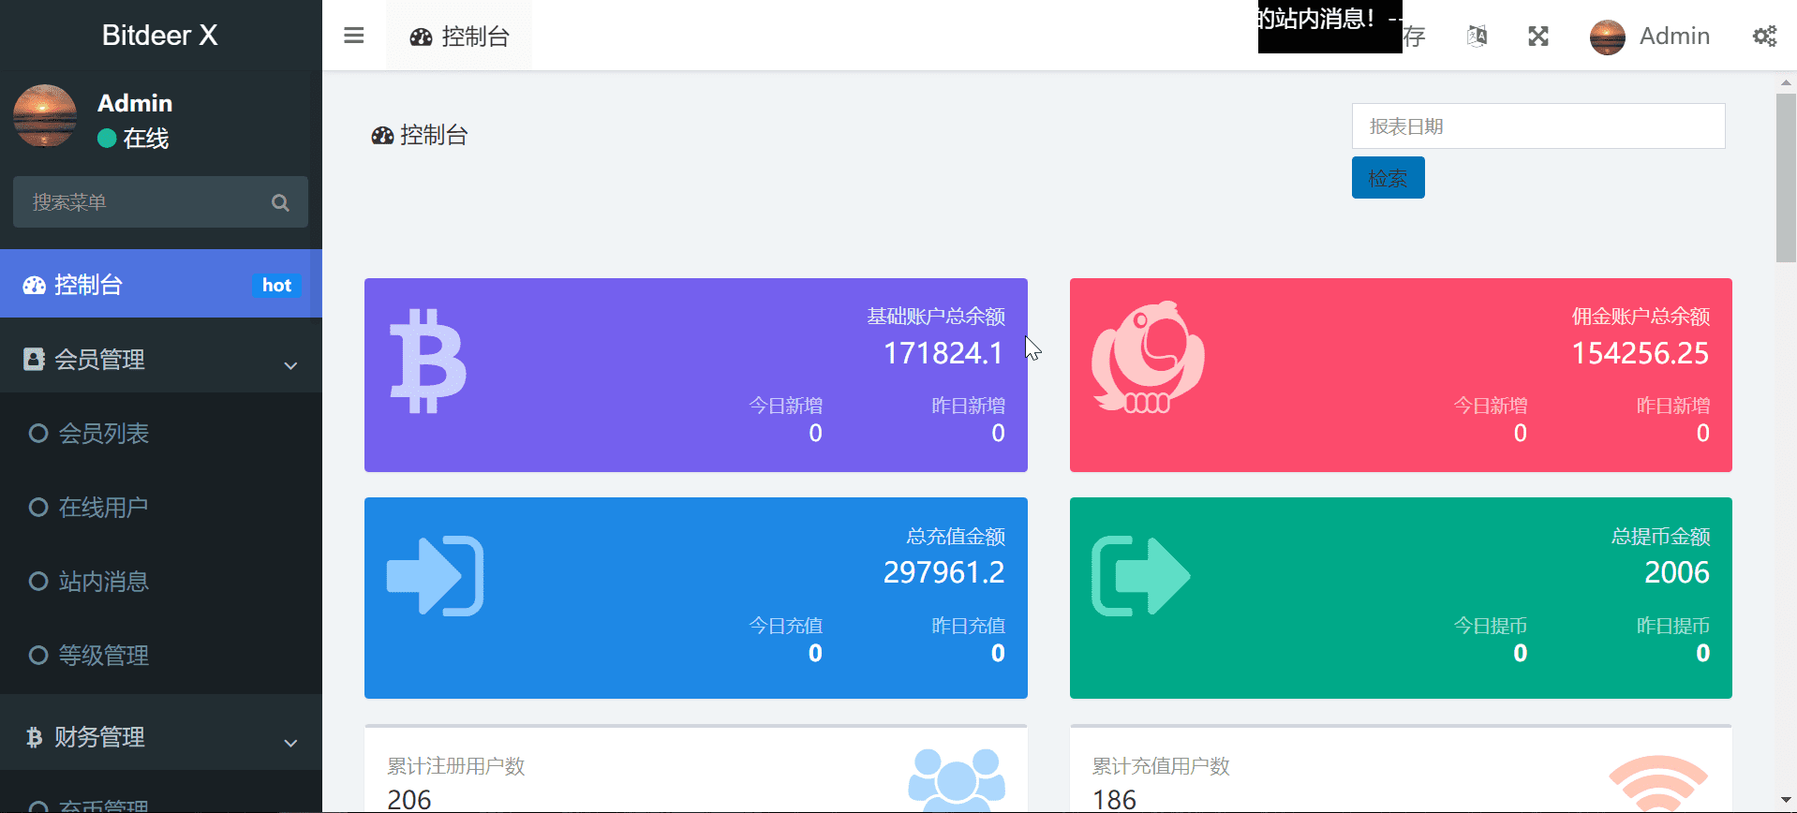Click the withdrawal arrow icon on green card

click(x=1140, y=576)
